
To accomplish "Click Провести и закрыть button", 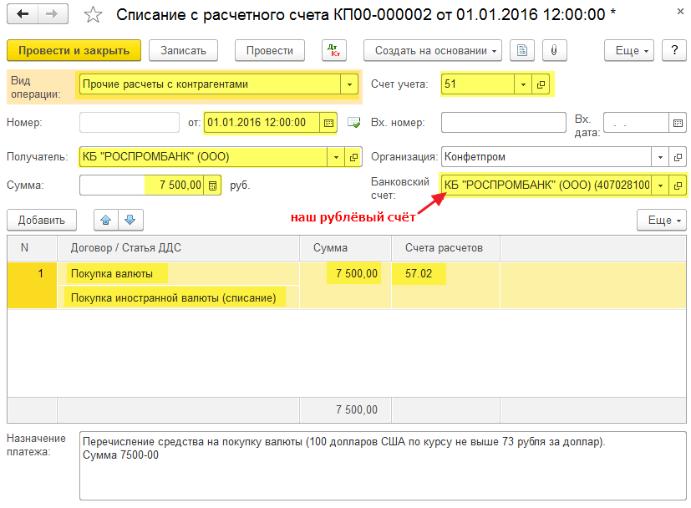I will click(74, 50).
